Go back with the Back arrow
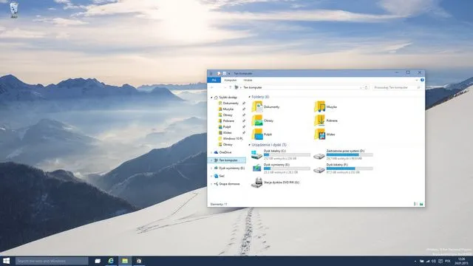 (212, 87)
